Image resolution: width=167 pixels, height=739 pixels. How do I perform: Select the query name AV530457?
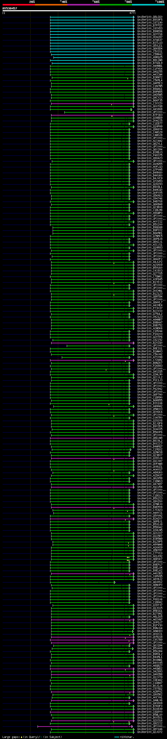[x=10, y=9]
